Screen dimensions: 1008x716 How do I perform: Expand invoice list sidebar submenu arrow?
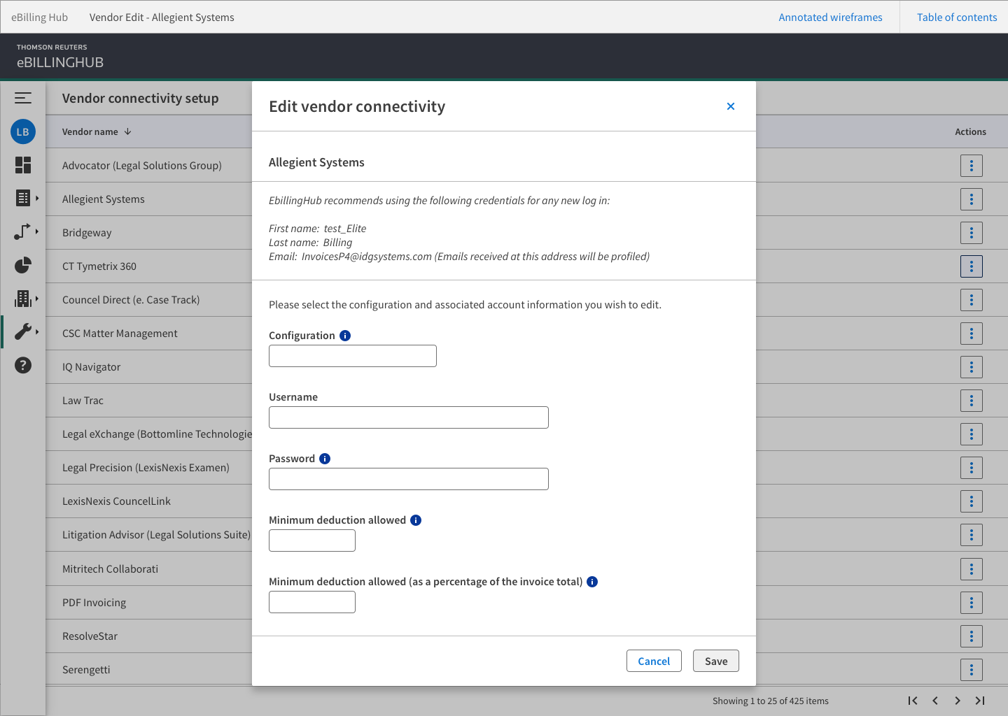37,199
